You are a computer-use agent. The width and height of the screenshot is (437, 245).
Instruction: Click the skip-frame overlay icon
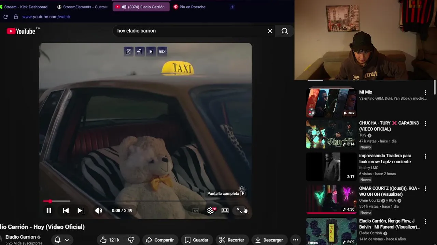point(151,52)
